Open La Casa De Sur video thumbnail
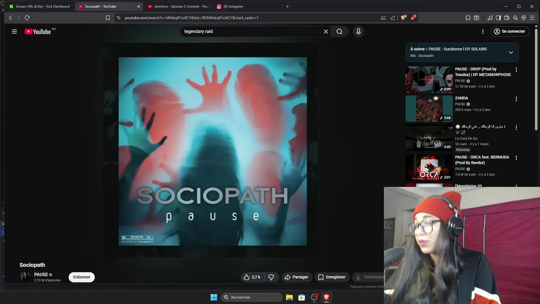 429,138
